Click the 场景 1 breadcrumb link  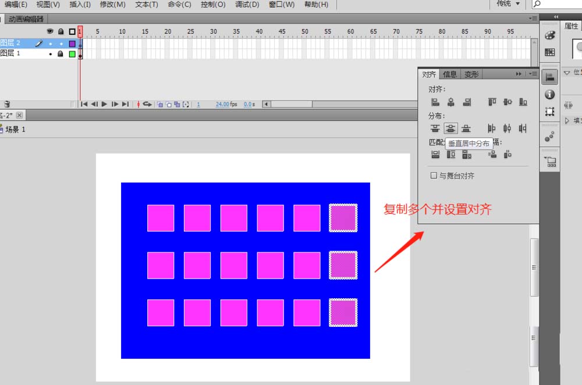15,129
